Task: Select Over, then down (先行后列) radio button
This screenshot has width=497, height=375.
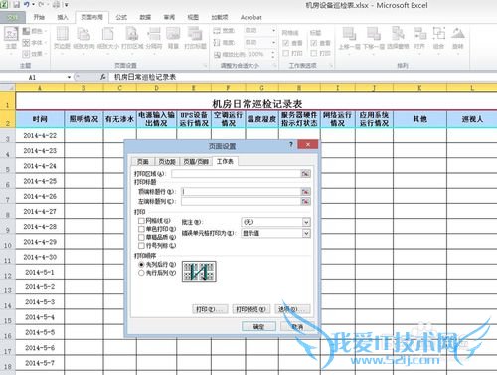Action: click(141, 273)
